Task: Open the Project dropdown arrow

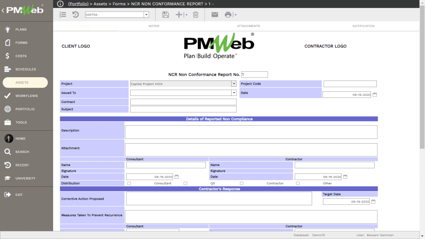Action: 234,84
